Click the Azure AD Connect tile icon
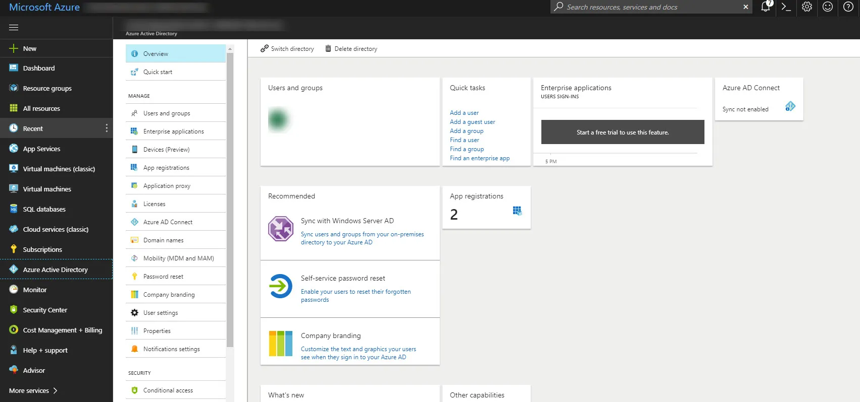 pyautogui.click(x=790, y=106)
